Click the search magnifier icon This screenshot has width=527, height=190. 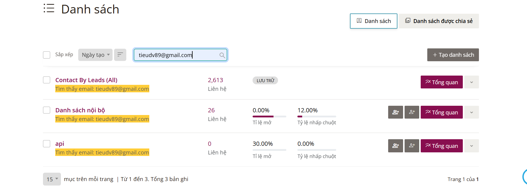(222, 55)
